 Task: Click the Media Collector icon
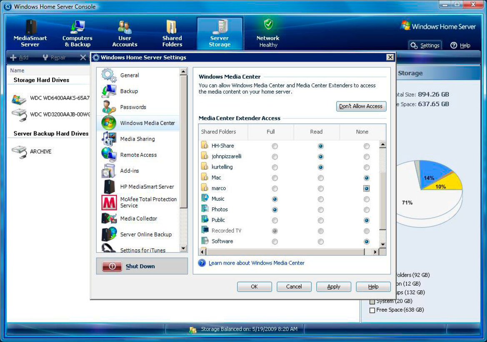[109, 218]
